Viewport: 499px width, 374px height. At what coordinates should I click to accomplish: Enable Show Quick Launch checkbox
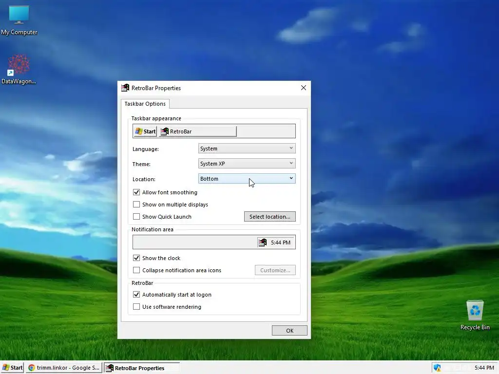[136, 217]
